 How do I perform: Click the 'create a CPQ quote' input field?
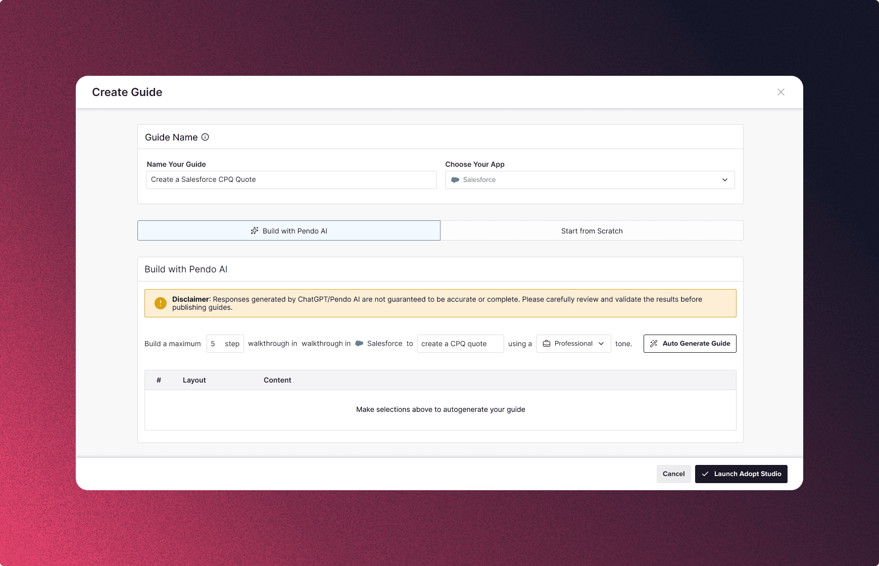coord(460,344)
